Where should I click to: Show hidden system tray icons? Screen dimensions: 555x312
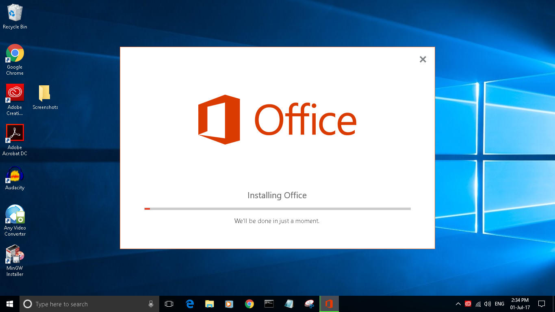[458, 304]
